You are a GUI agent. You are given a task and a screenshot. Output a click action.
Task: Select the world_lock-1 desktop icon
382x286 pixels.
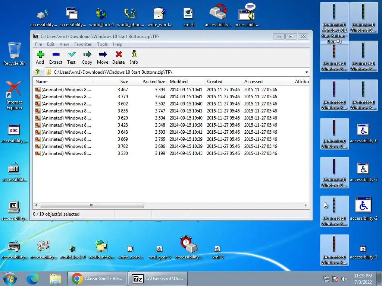pos(101,17)
